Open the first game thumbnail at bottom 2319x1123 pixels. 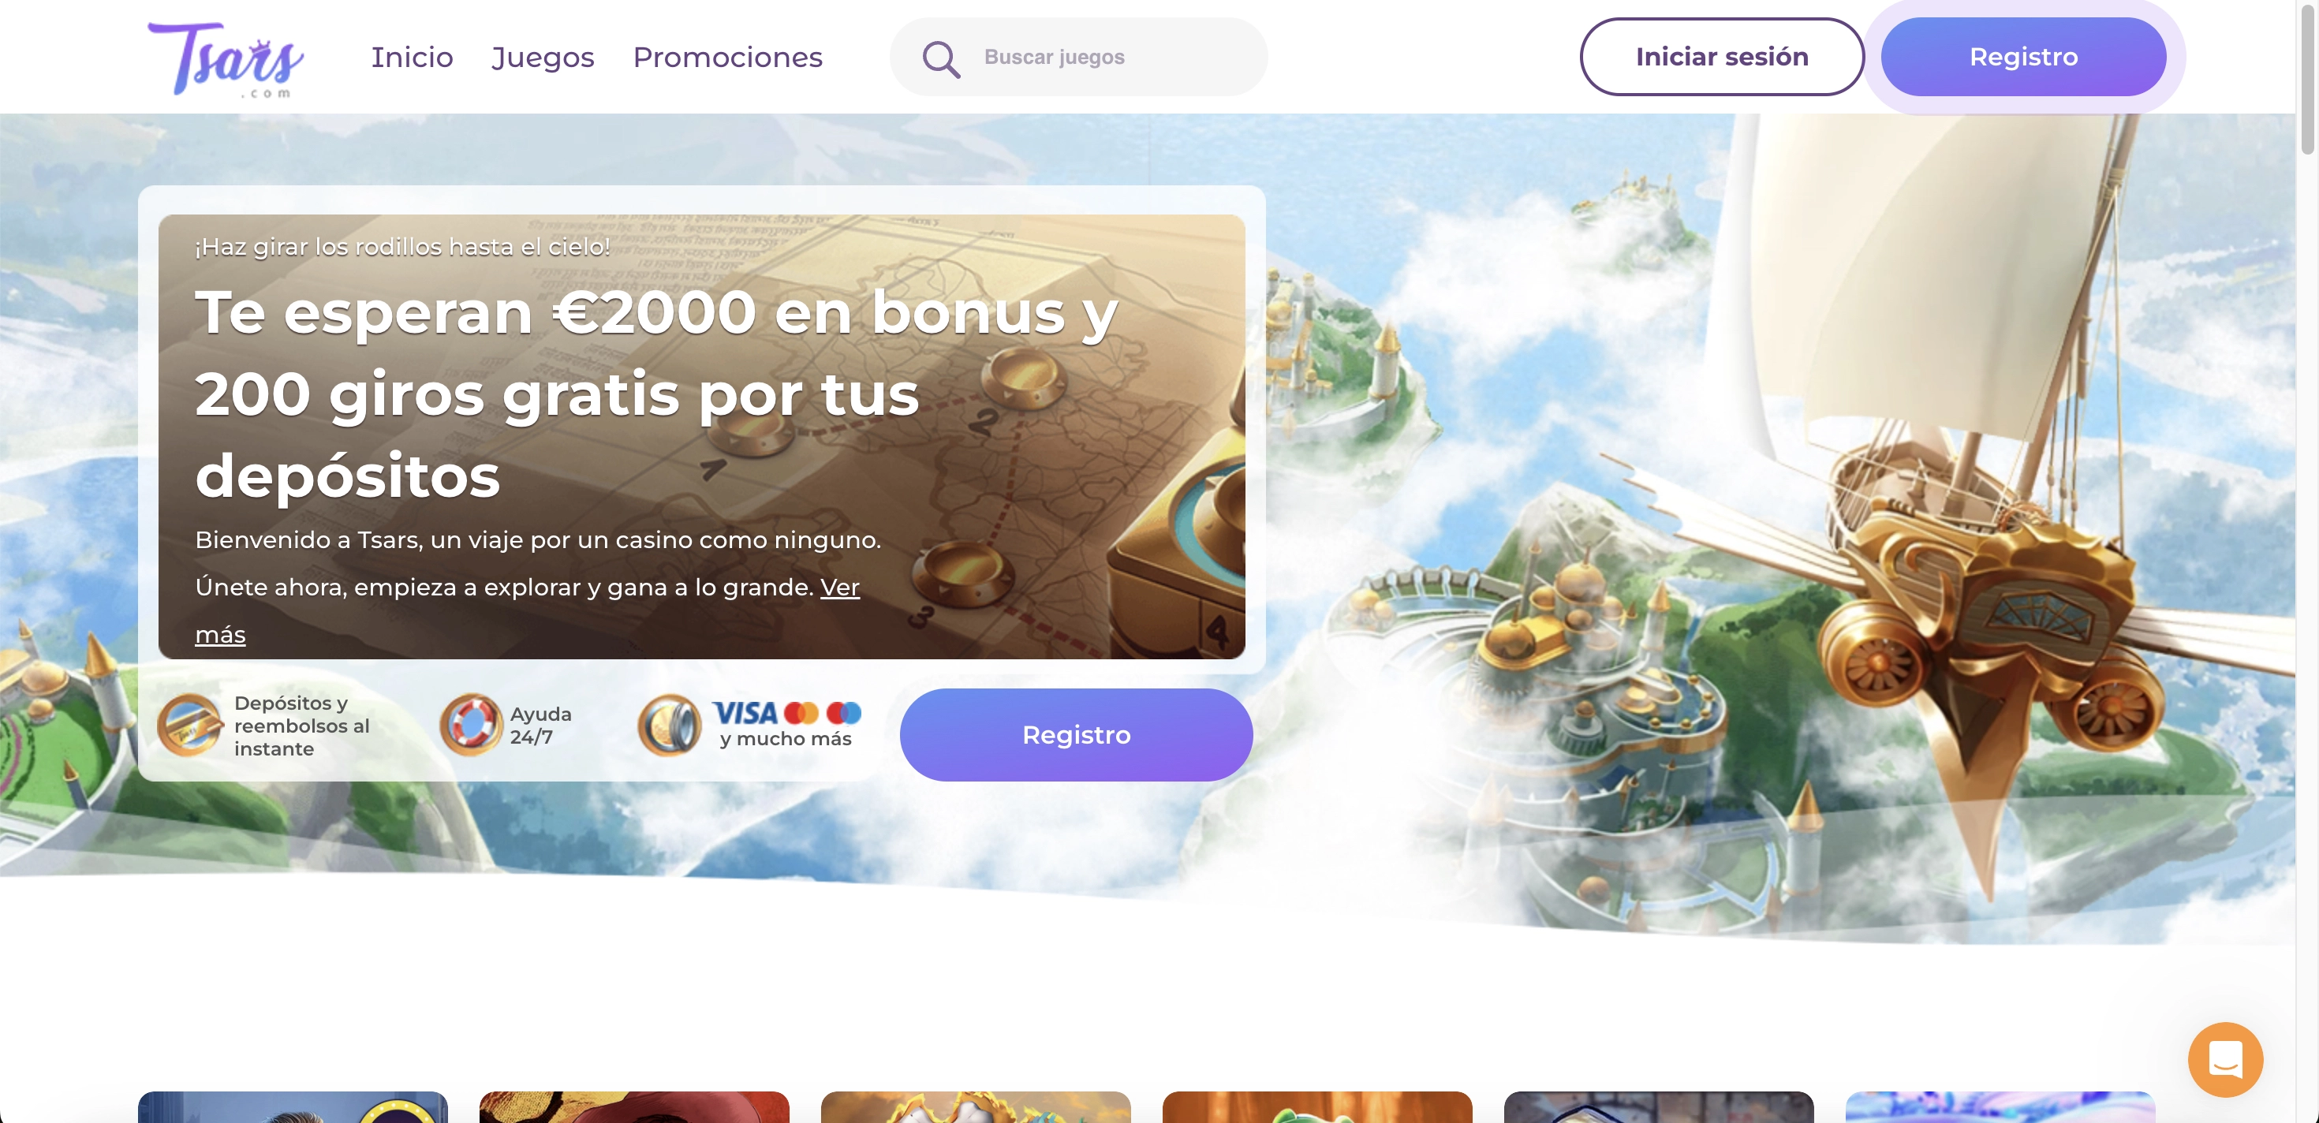[x=293, y=1106]
